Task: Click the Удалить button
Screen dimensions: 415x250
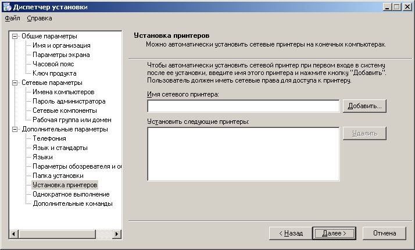Action: pos(364,134)
